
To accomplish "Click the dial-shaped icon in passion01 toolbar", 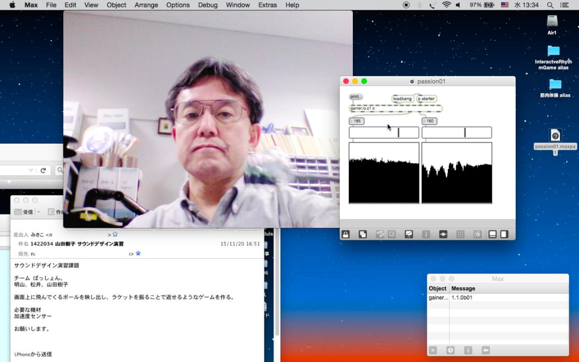I will (x=477, y=234).
